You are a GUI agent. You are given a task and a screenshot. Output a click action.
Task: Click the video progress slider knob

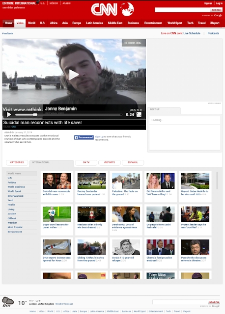[35, 115]
